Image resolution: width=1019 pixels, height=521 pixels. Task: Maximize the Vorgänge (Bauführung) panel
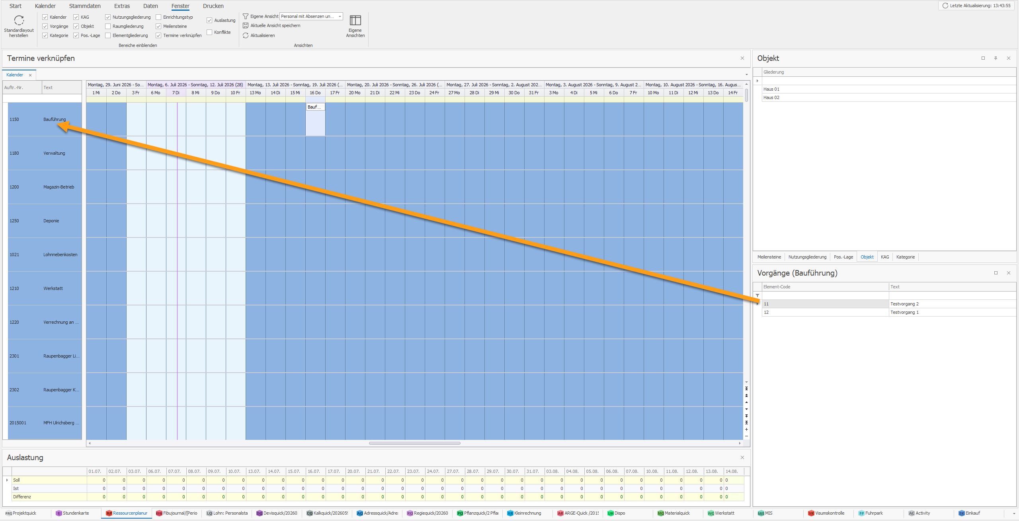pos(996,273)
